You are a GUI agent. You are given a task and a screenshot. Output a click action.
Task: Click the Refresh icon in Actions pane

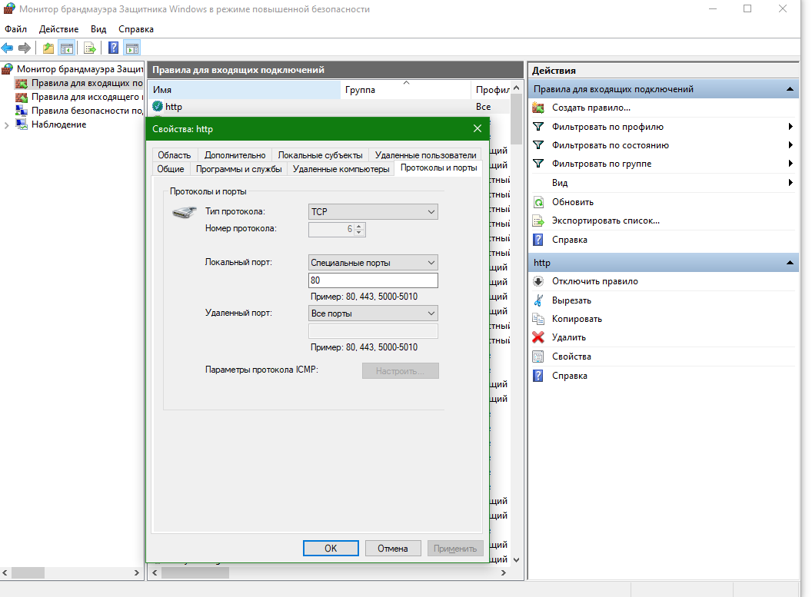pos(538,202)
